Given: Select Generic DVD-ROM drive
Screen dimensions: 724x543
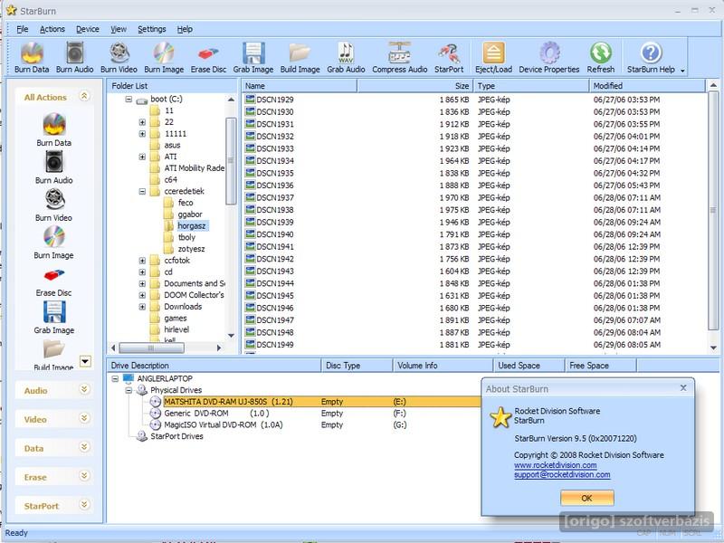Looking at the screenshot, I should (x=216, y=414).
